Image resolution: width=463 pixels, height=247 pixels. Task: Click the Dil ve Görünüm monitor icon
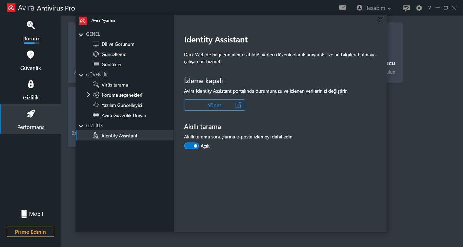tap(96, 44)
